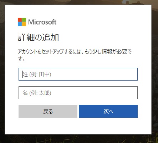158x143 pixels.
Task: Click the 詳細の追加 heading
Action: 38,37
